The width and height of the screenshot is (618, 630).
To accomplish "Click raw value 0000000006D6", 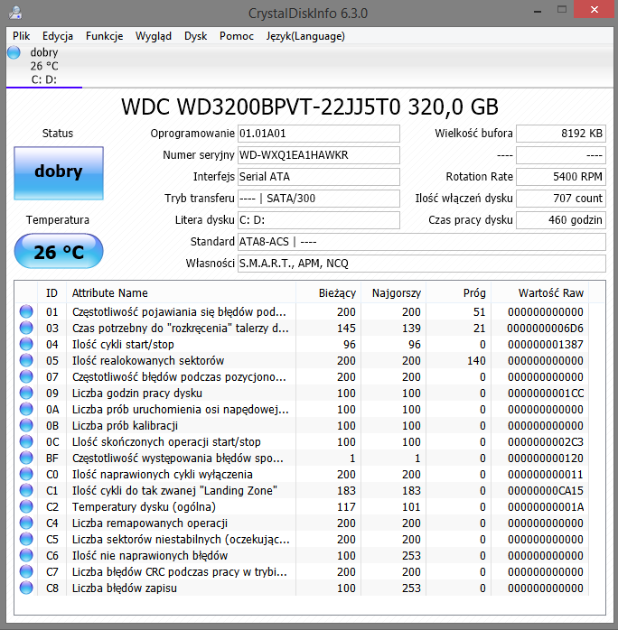I will (x=545, y=329).
